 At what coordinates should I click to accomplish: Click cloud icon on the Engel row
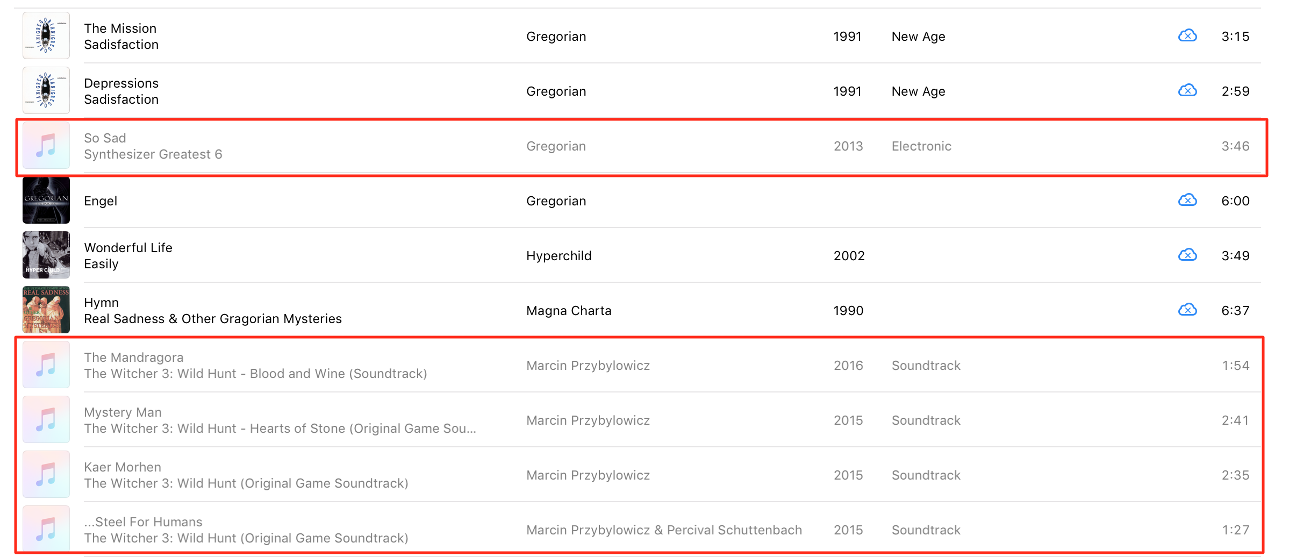[x=1187, y=201]
